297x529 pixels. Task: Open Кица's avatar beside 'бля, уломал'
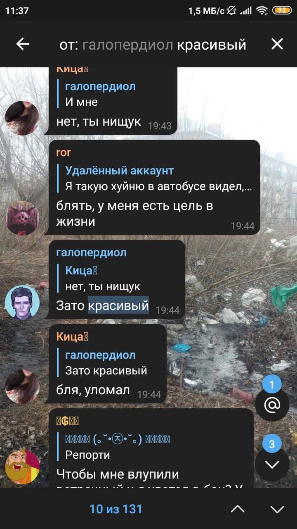(22, 387)
